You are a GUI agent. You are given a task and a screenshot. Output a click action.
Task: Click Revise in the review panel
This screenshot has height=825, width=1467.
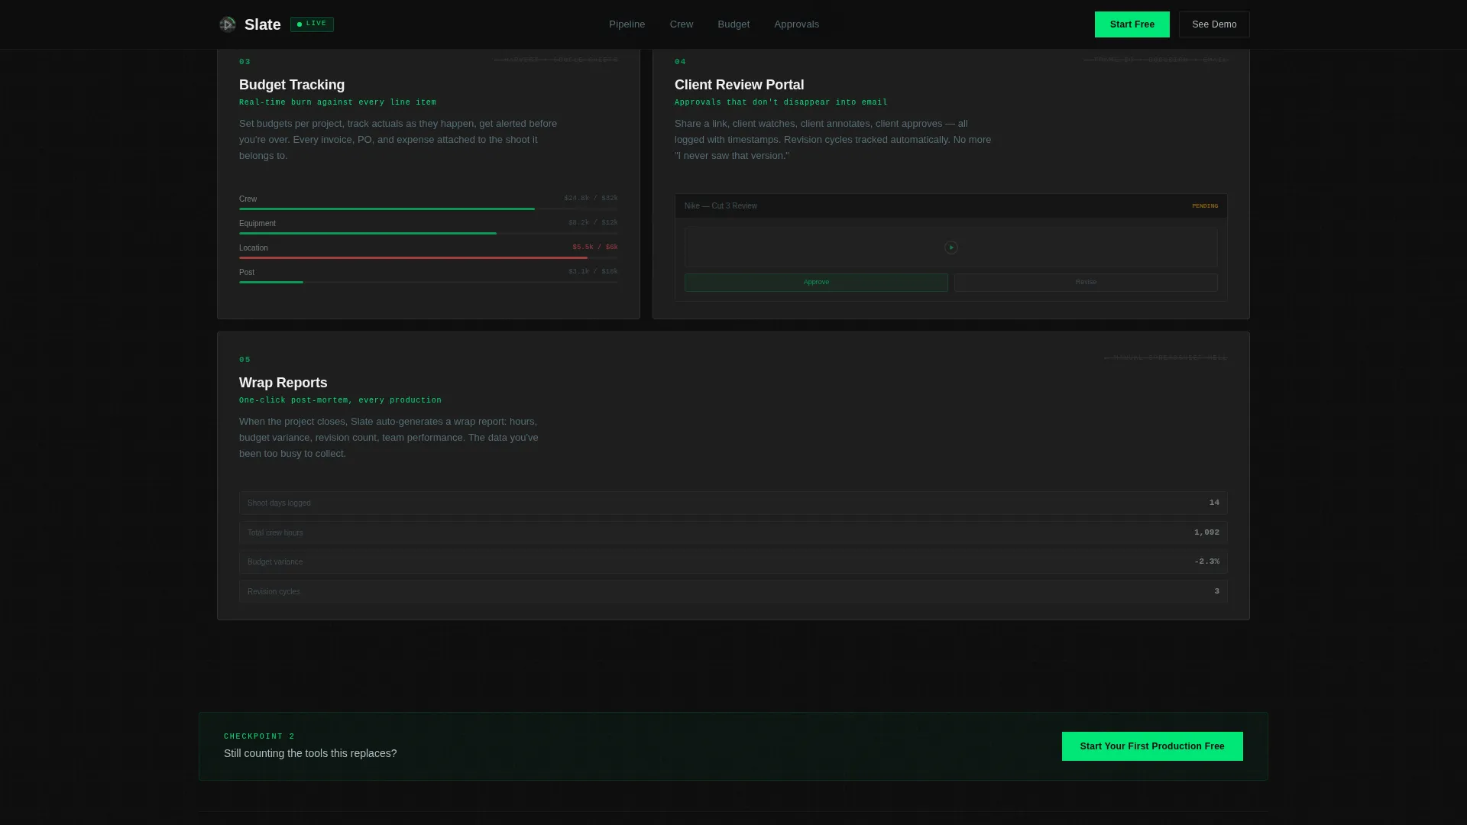pyautogui.click(x=1086, y=283)
